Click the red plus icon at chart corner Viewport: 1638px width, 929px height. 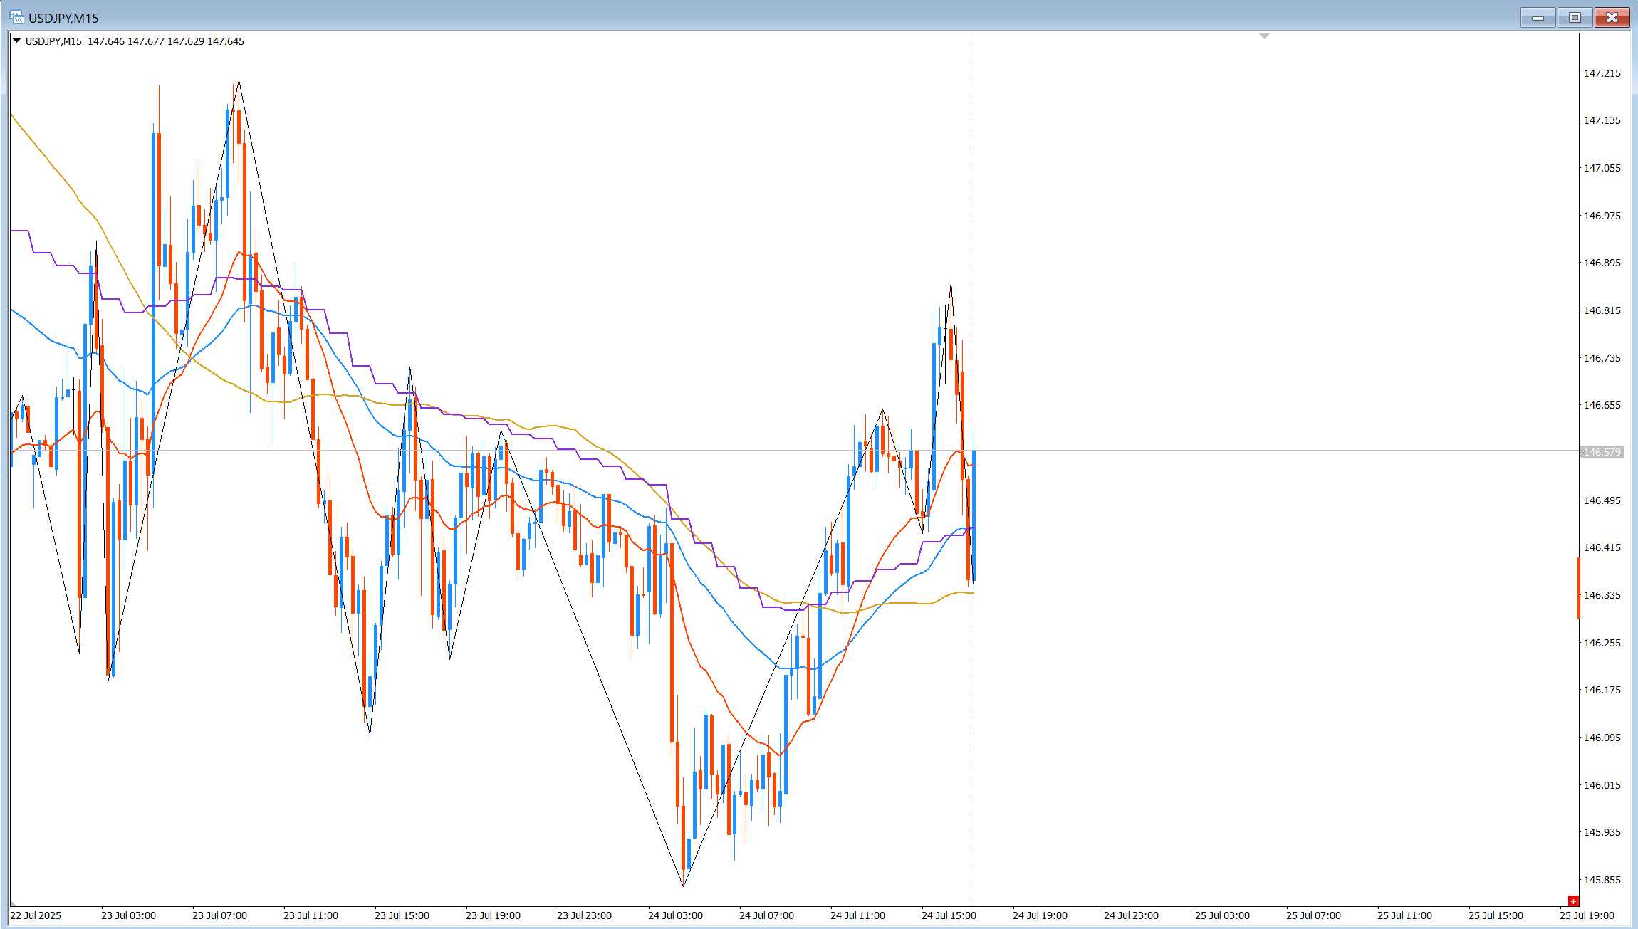[1573, 901]
